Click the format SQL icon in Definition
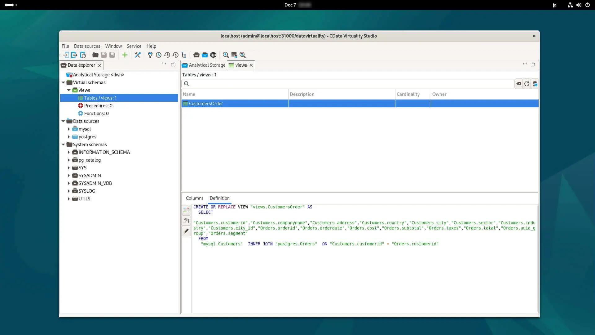The width and height of the screenshot is (595, 335). pos(186,210)
